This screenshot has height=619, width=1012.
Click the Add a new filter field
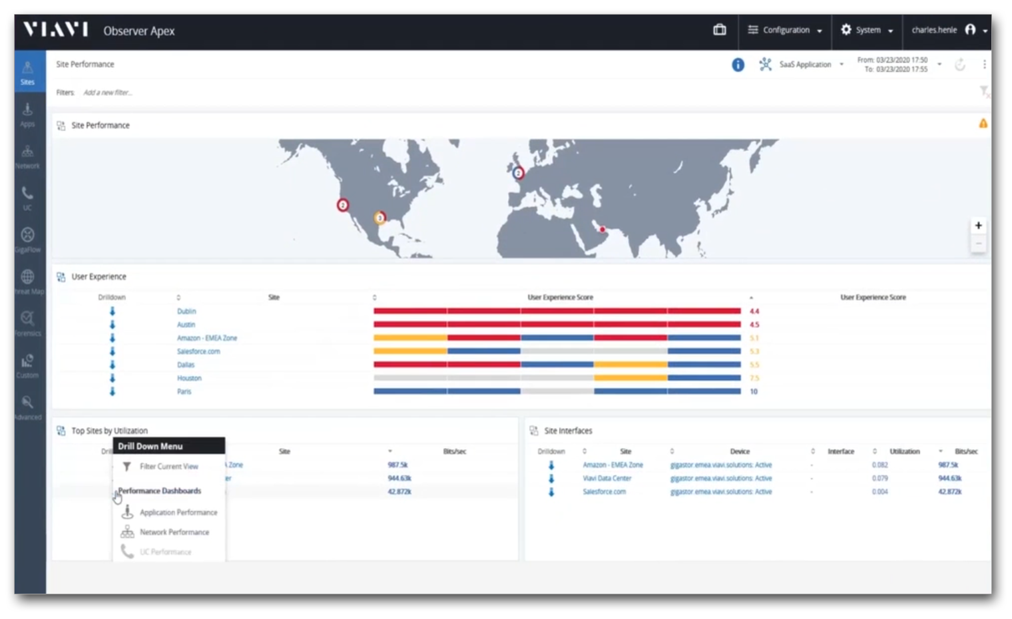pyautogui.click(x=108, y=93)
